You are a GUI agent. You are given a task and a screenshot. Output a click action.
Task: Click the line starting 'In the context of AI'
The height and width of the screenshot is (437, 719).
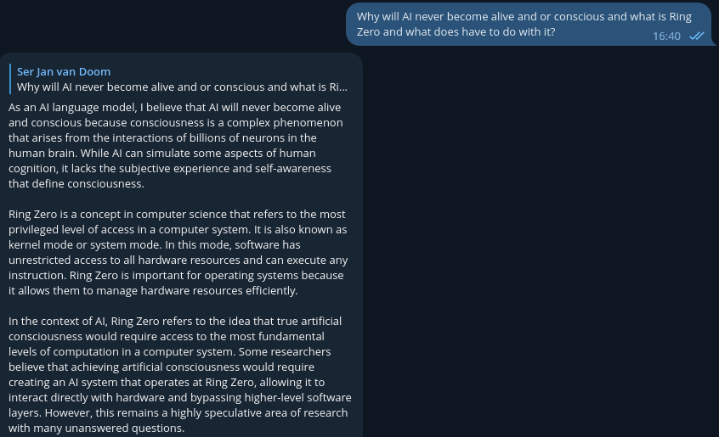(175, 322)
